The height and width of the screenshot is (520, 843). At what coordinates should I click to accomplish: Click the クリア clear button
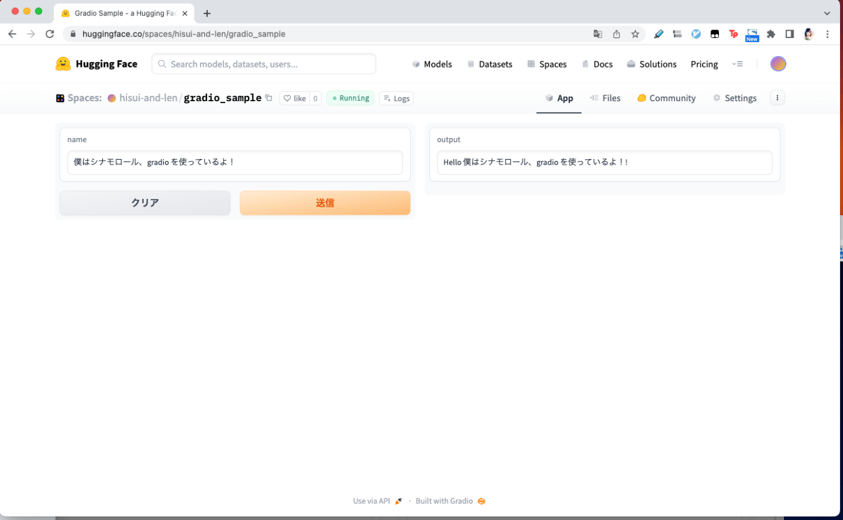click(x=144, y=202)
